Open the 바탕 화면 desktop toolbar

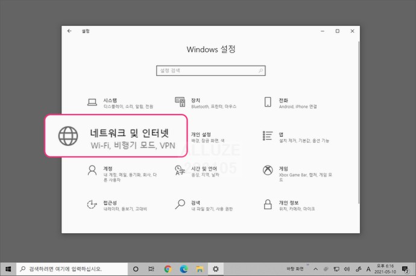(295, 269)
